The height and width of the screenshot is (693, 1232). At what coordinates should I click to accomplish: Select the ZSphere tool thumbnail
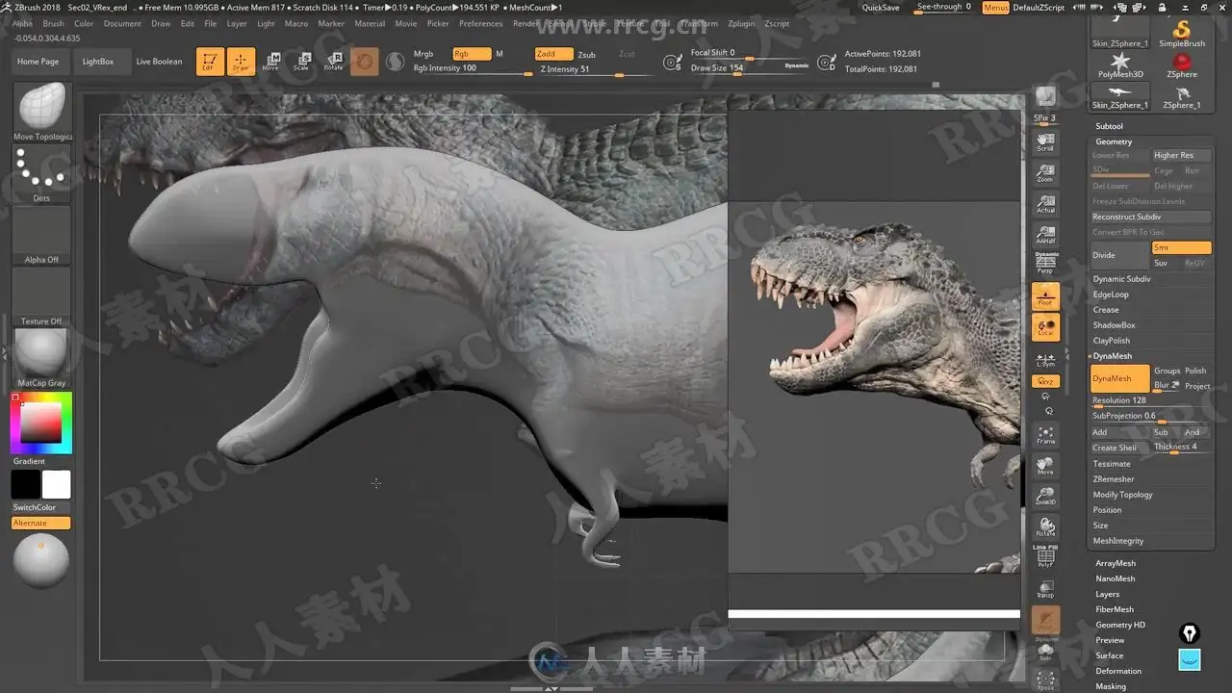pos(1181,64)
